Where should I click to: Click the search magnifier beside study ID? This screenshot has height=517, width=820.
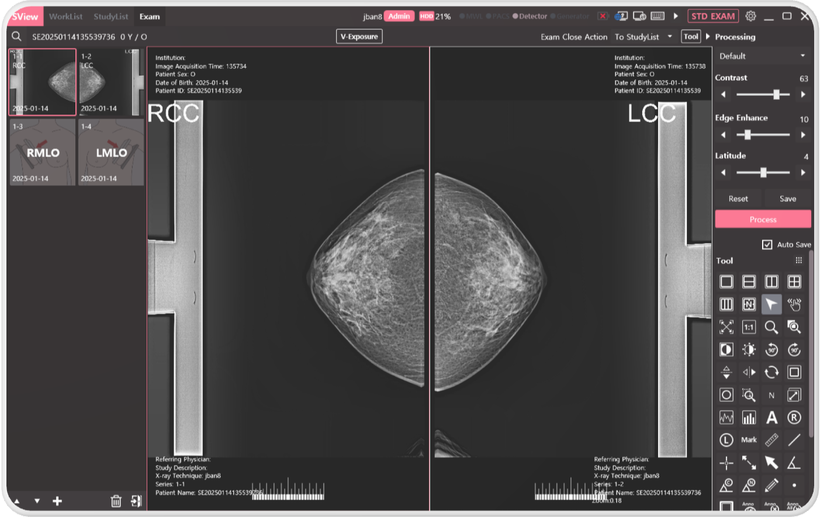pyautogui.click(x=16, y=36)
